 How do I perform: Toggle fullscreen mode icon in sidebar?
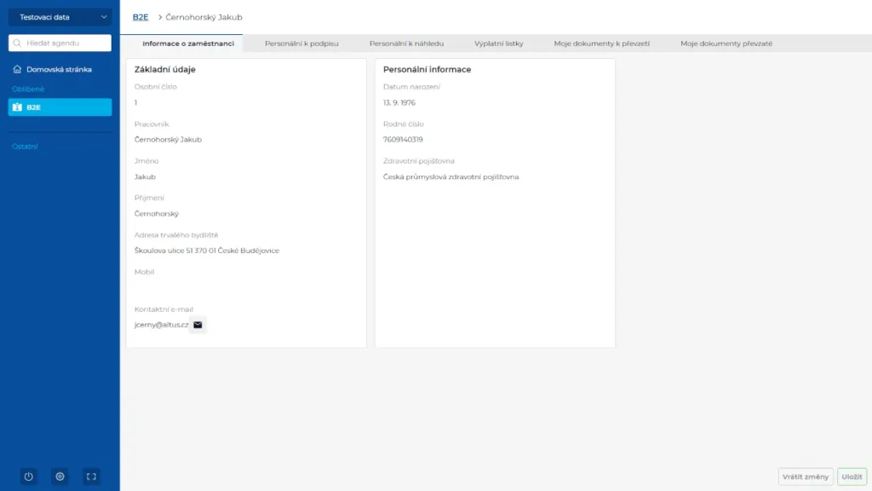[91, 477]
